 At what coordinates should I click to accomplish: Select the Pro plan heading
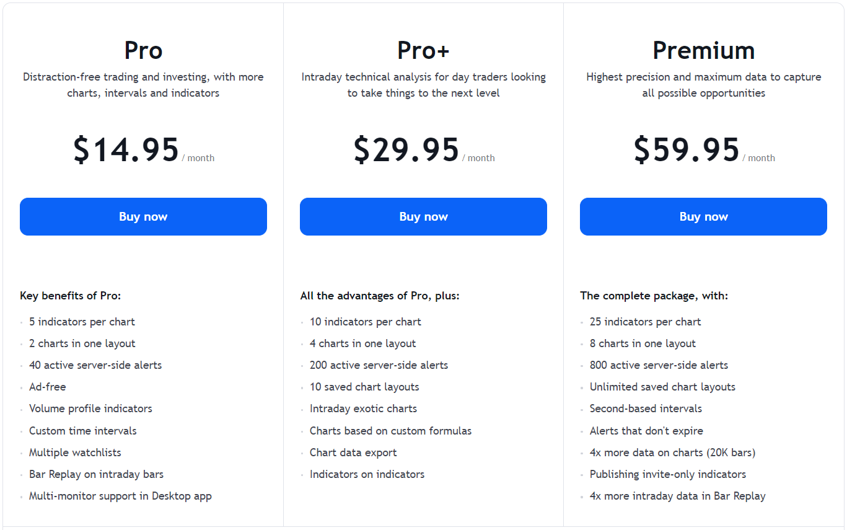point(143,50)
